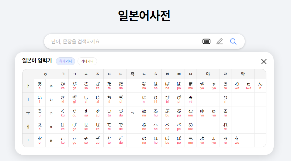Insert small ゃ (lya)
Viewport: 291px width, 161px height.
[x=213, y=86]
